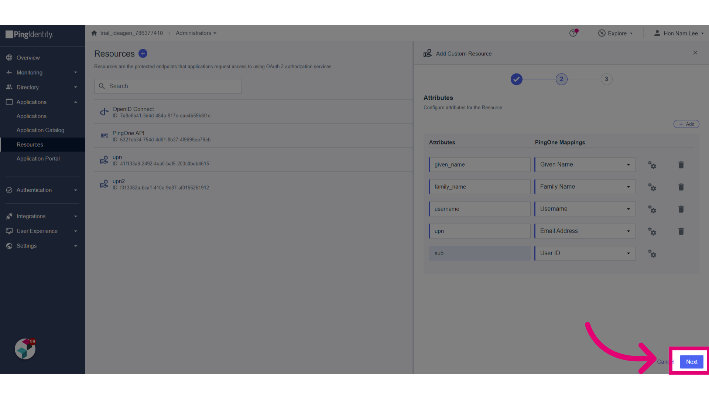709x399 pixels.
Task: Select Resources in the sidebar
Action: click(x=42, y=144)
